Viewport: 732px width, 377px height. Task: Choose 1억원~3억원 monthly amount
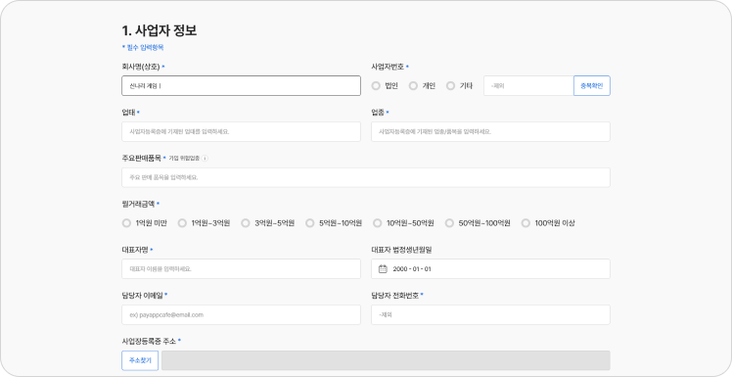coord(182,223)
